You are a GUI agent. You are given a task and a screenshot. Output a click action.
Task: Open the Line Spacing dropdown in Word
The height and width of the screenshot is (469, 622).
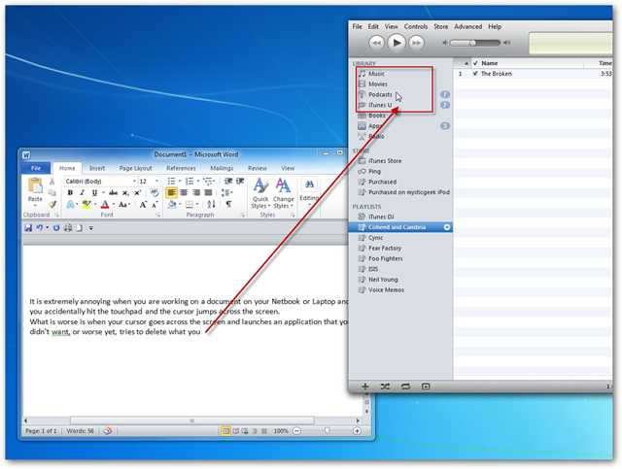coord(226,192)
